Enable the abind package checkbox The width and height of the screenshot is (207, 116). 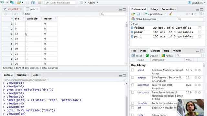133,70
